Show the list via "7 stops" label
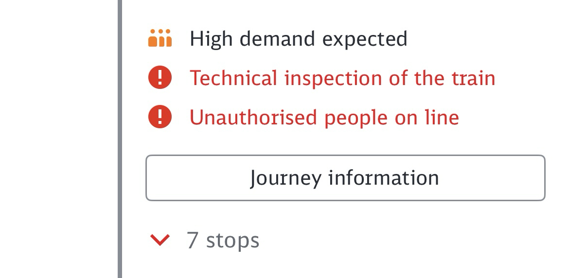The width and height of the screenshot is (569, 278). (223, 241)
